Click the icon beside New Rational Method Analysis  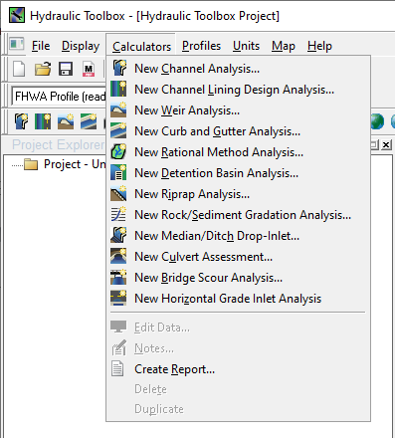pyautogui.click(x=118, y=152)
